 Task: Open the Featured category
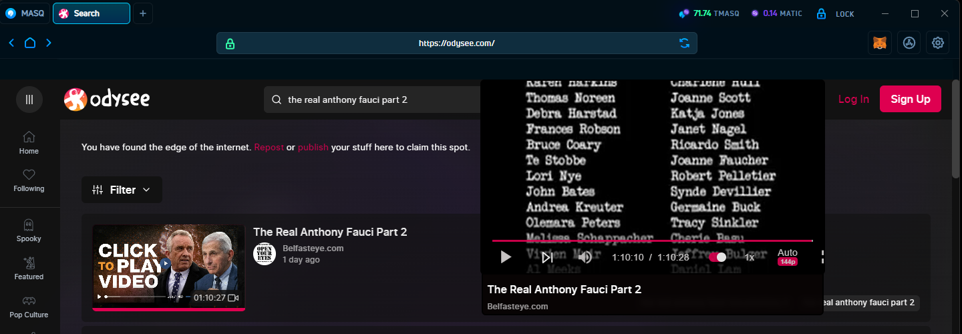click(29, 268)
